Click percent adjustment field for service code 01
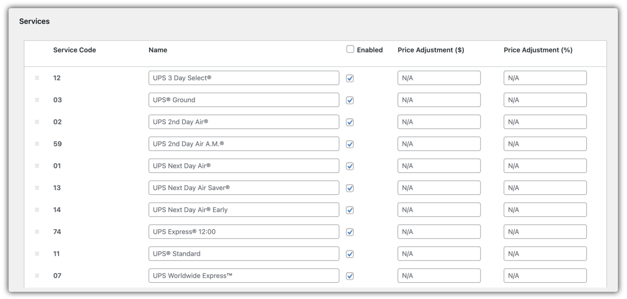This screenshot has height=299, width=627. [545, 166]
